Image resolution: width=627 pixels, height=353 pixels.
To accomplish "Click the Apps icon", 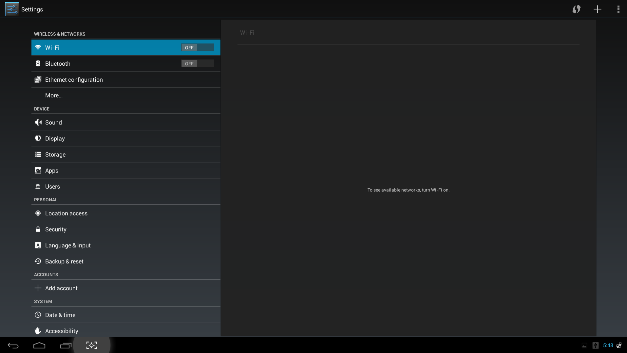I will (38, 170).
